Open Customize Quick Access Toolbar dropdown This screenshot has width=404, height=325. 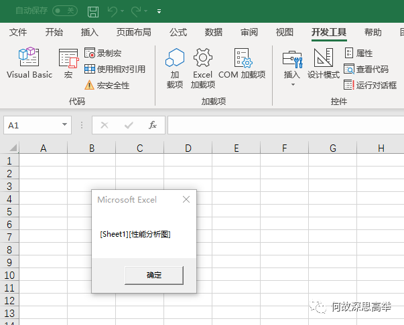click(x=159, y=11)
